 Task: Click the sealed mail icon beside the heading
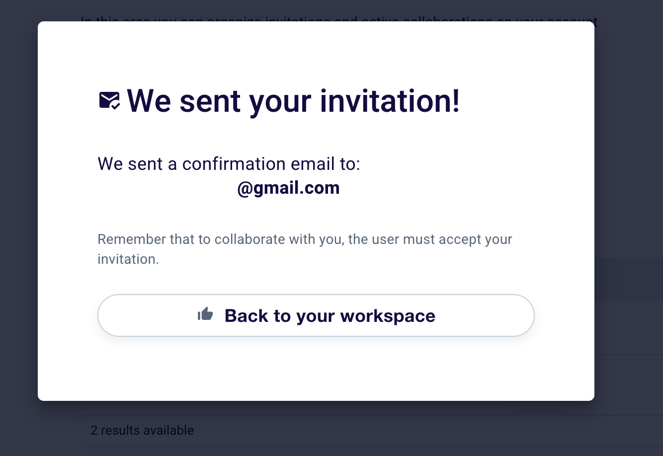tap(109, 101)
